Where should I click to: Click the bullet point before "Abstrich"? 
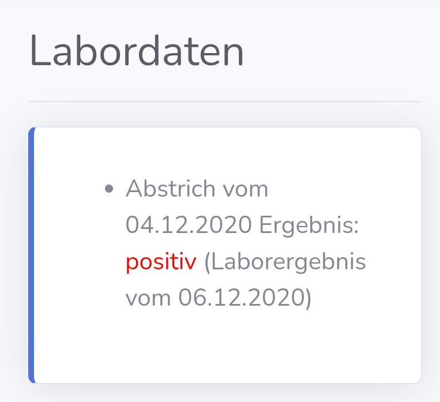[110, 189]
